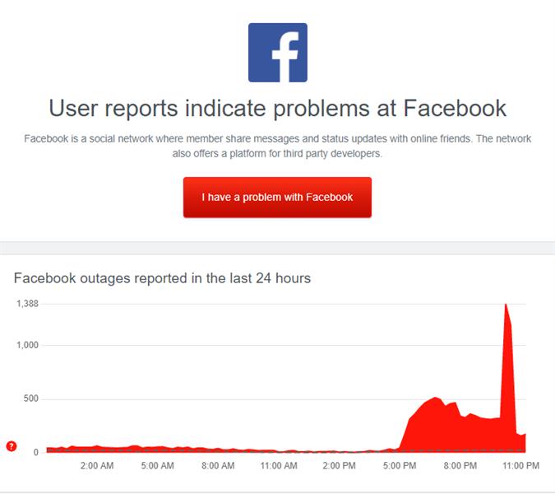Pick the 11:00 AM time axis label
This screenshot has width=555, height=494.
(x=278, y=466)
